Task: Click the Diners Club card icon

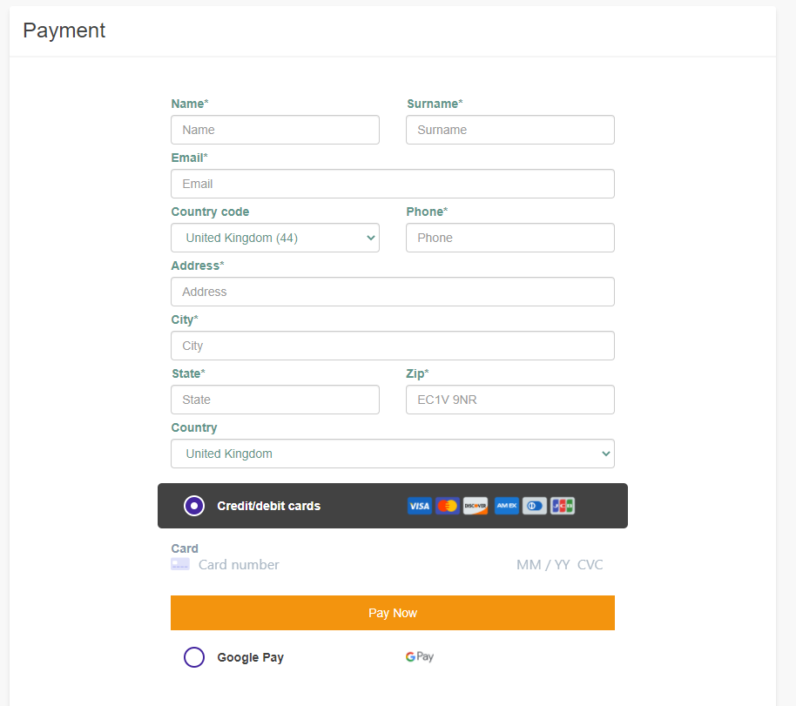Action: [x=534, y=506]
